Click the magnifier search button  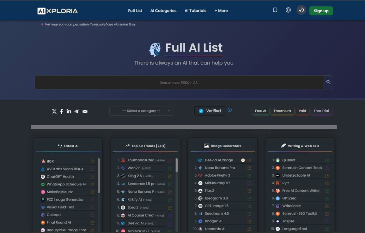[x=328, y=82]
